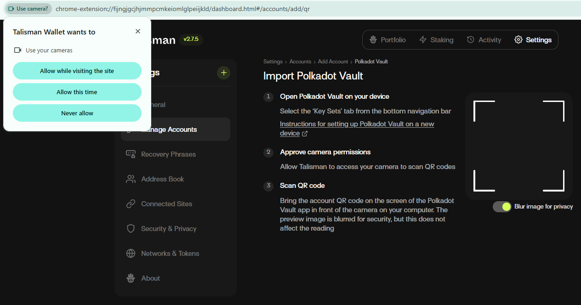Click the v2.7.5 version badge

(x=191, y=40)
